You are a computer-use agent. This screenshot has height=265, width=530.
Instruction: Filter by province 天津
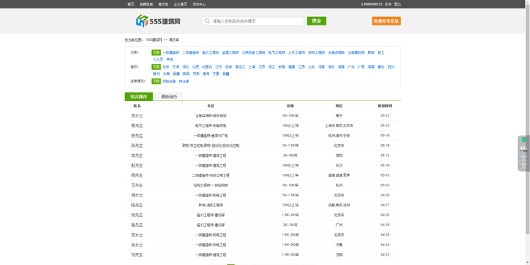[176, 67]
